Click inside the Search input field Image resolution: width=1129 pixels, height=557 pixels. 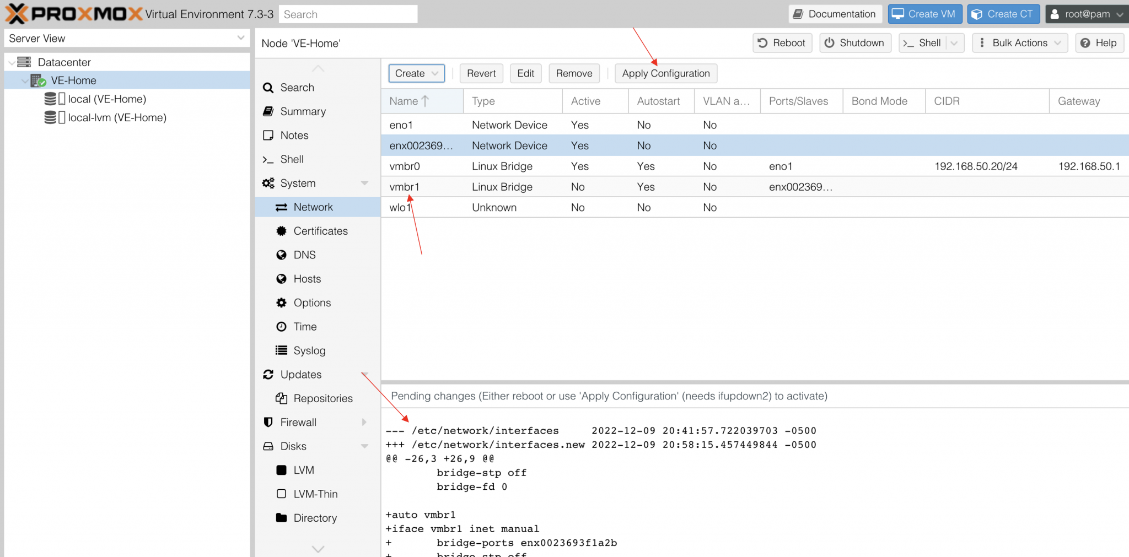(x=347, y=14)
